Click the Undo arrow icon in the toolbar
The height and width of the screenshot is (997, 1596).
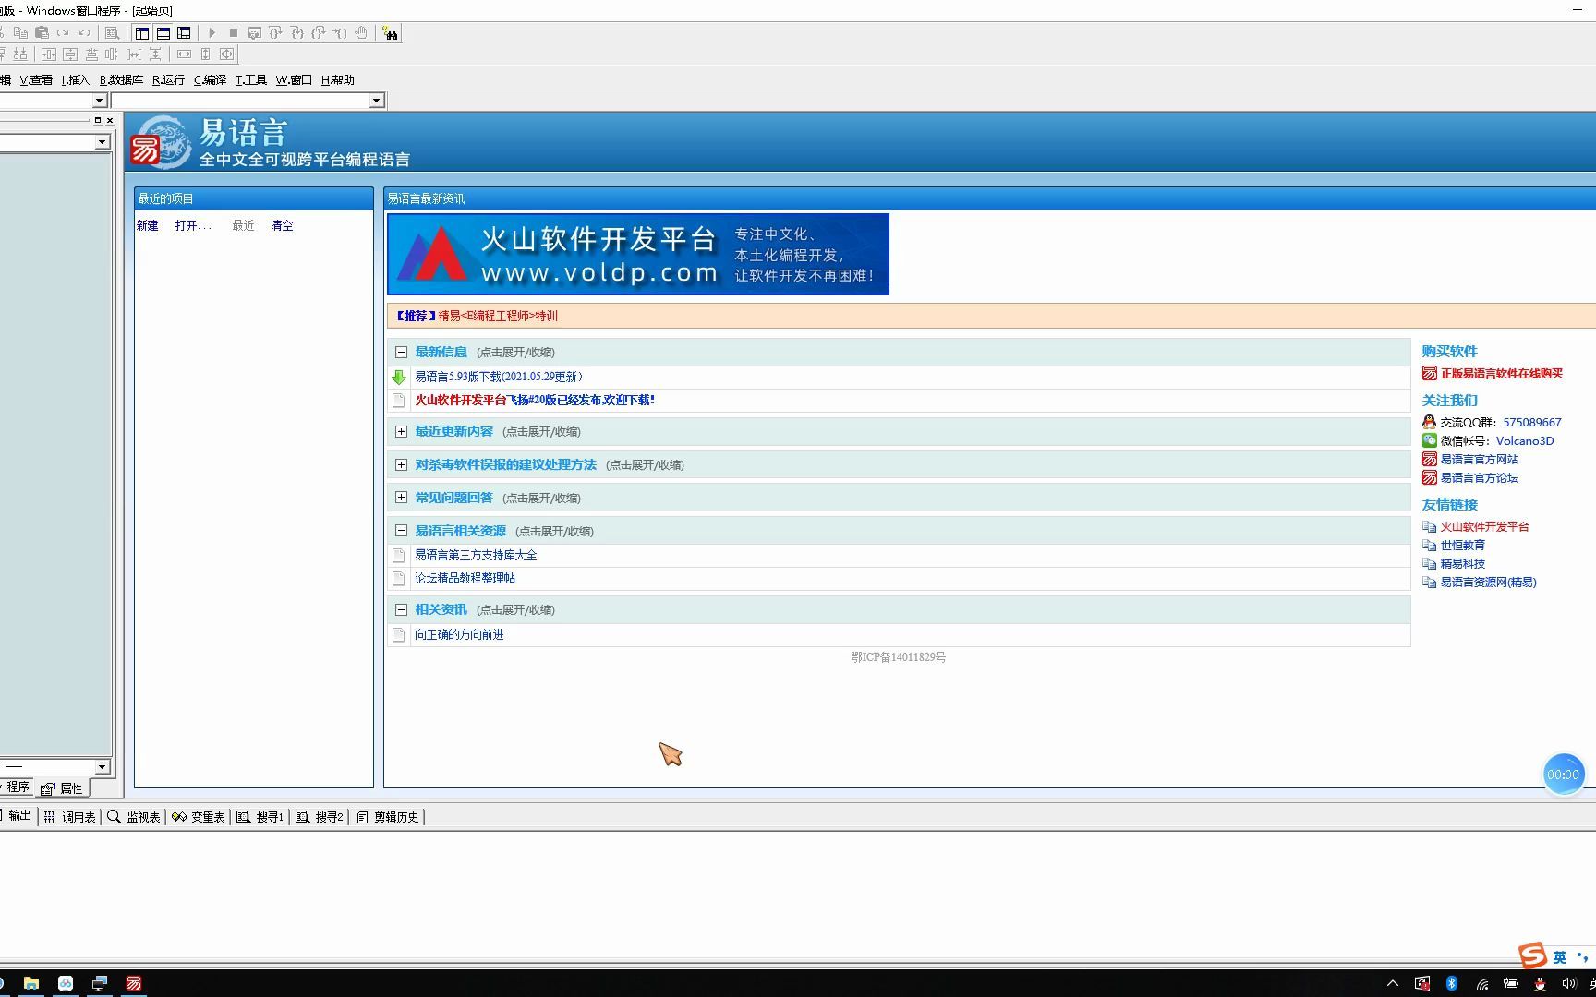[84, 32]
